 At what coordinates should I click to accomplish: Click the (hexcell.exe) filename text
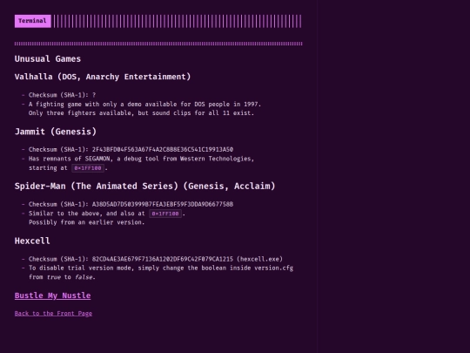[259, 259]
